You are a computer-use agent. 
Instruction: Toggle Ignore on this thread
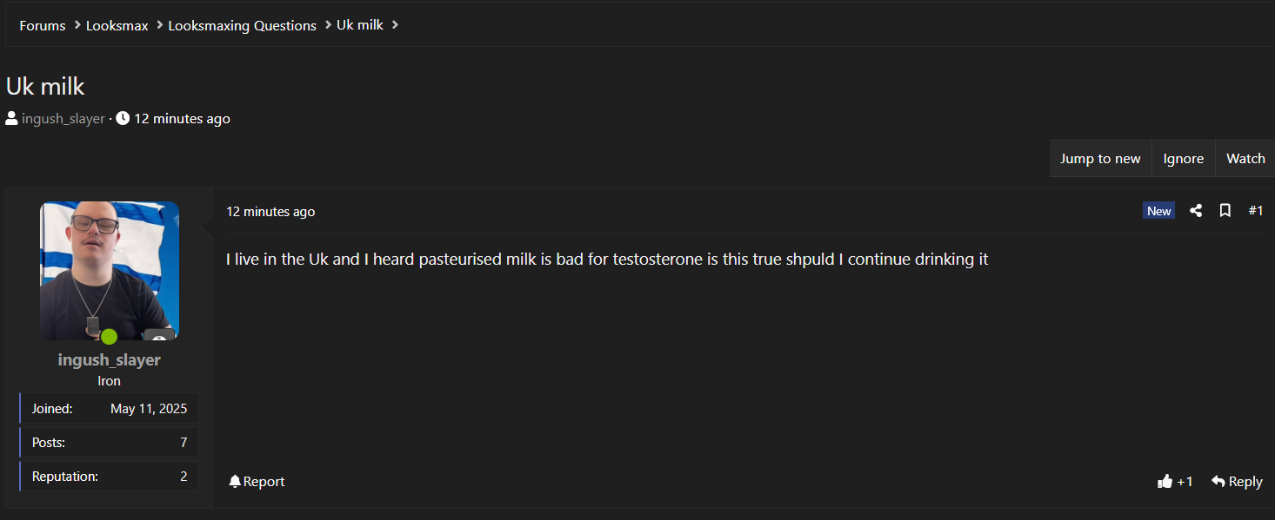[1183, 158]
